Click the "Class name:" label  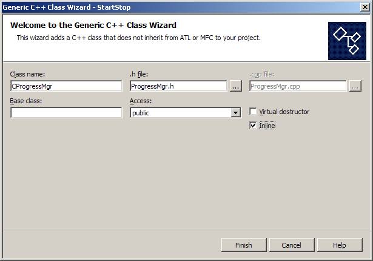pyautogui.click(x=27, y=74)
